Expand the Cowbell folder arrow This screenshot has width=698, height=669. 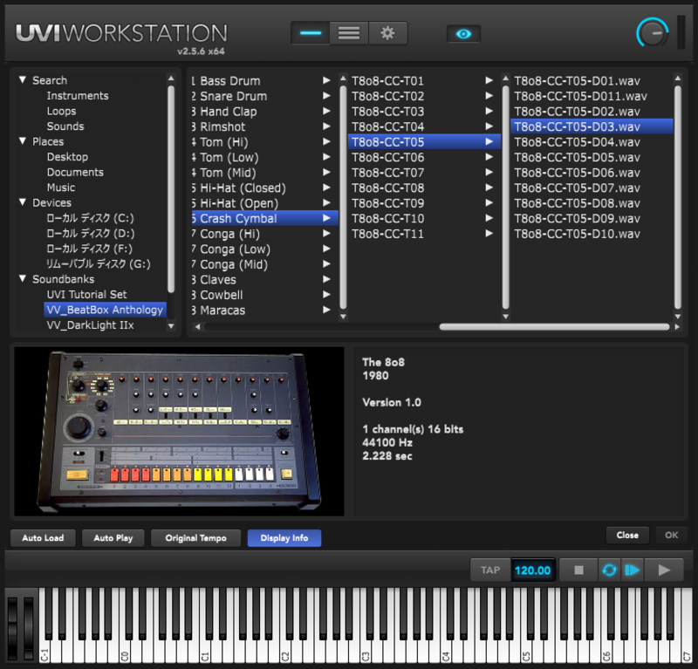coord(326,295)
